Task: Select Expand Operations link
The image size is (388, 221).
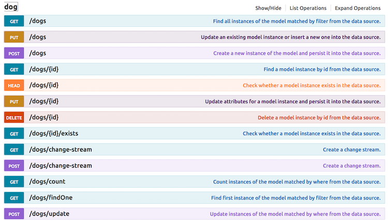Action: [x=357, y=8]
